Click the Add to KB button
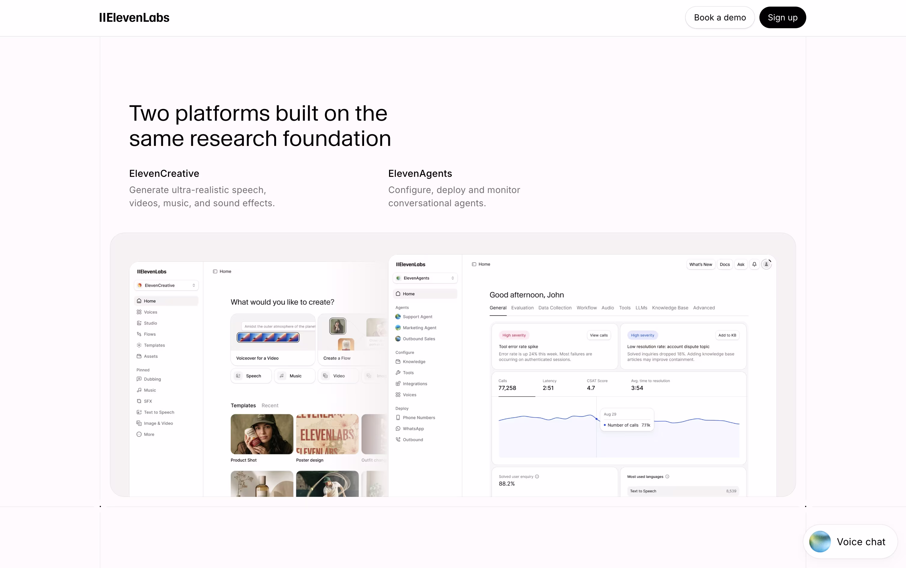This screenshot has width=906, height=568. point(727,335)
